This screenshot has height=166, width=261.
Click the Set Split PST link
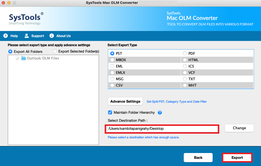point(177,102)
